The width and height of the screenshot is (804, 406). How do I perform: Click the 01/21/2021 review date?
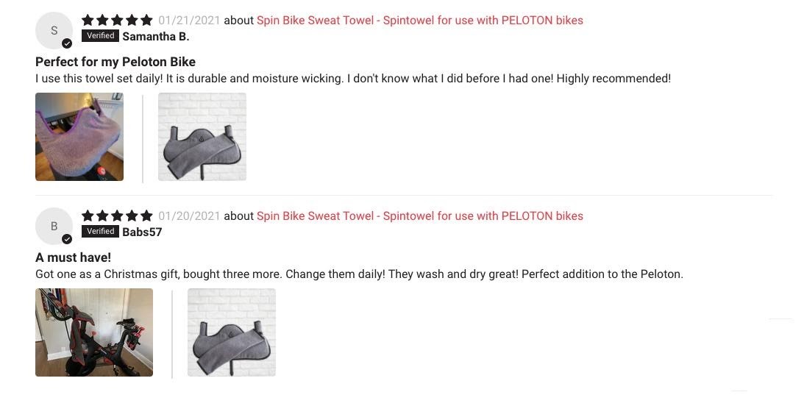point(189,21)
